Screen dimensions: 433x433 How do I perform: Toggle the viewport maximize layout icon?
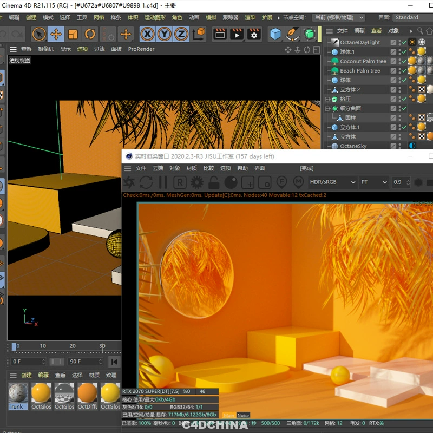click(x=317, y=50)
